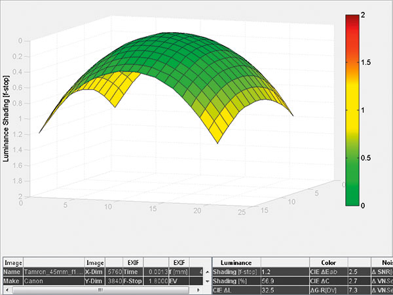This screenshot has width=393, height=295.
Task: Select the 'Y-Dim' label cell
Action: point(95,281)
